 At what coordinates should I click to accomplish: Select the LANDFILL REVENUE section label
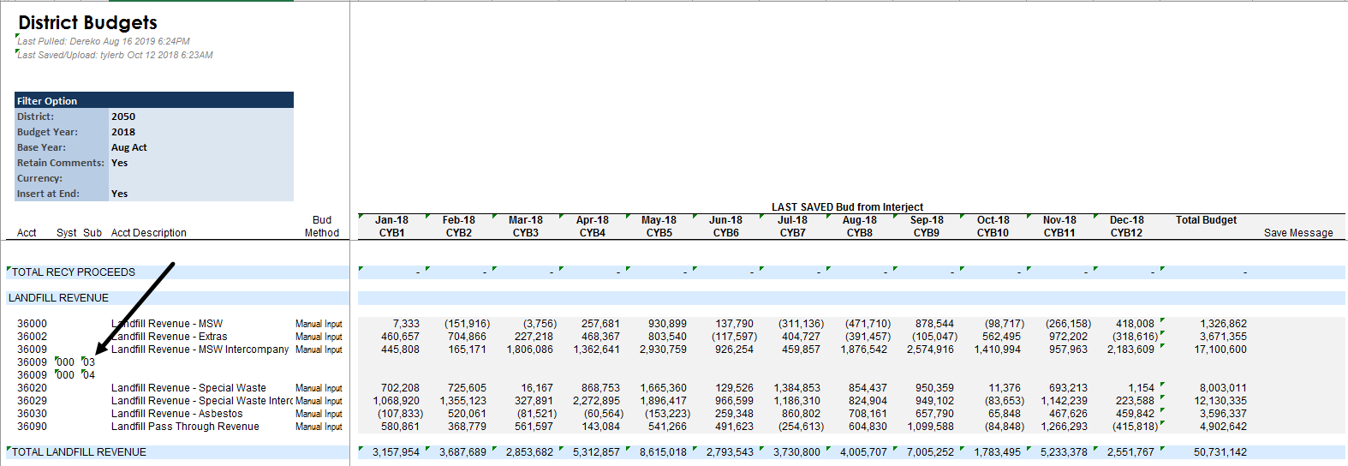coord(58,298)
